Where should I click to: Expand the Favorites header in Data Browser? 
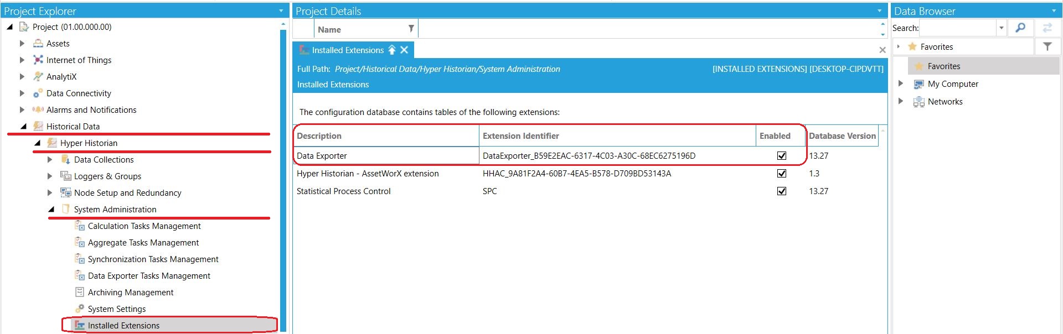[x=899, y=46]
